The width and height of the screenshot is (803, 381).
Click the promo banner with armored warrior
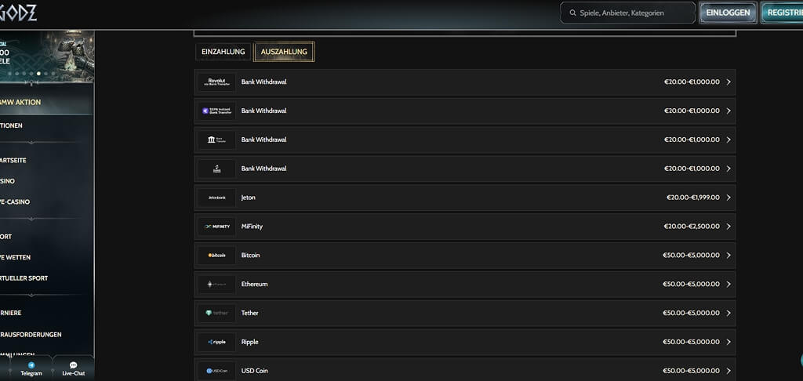(x=47, y=56)
